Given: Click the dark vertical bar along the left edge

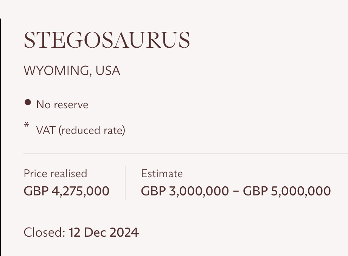Looking at the screenshot, I should 0,137.
